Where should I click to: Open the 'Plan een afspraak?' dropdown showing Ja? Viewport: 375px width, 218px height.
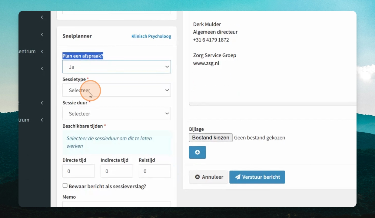(x=117, y=67)
